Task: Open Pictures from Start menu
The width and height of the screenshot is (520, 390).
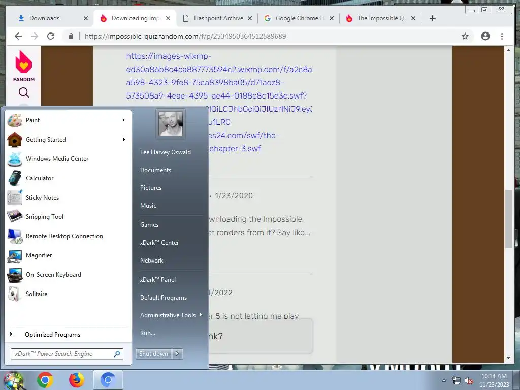Action: (150, 188)
